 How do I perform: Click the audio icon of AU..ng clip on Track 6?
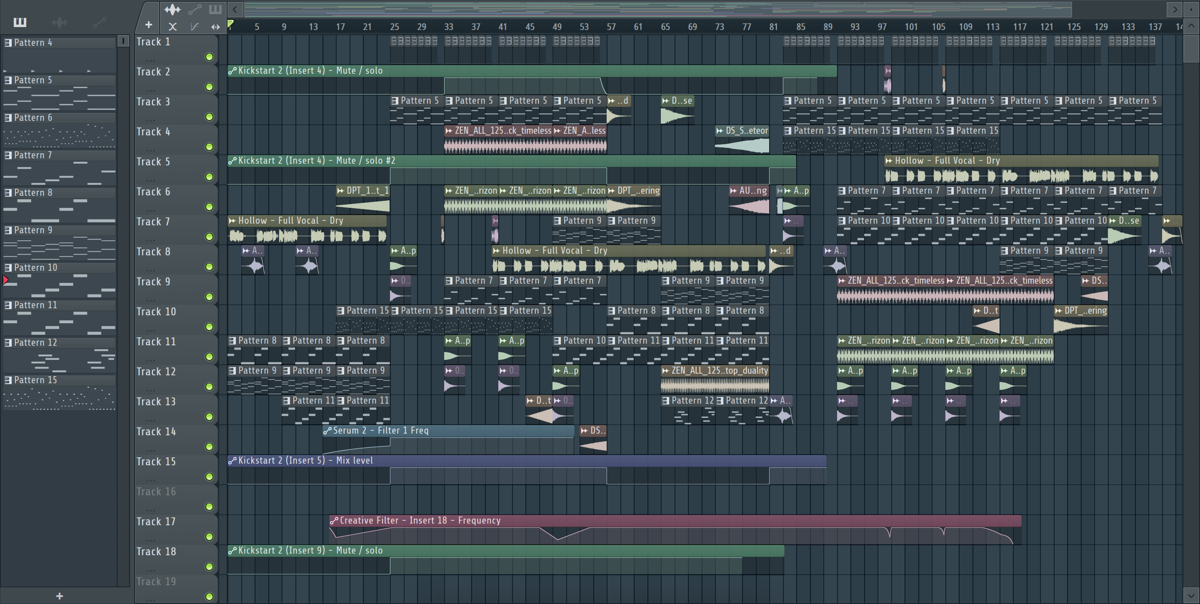coord(733,191)
